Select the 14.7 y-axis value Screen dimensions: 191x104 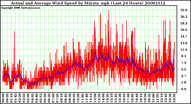[x=184, y=36]
